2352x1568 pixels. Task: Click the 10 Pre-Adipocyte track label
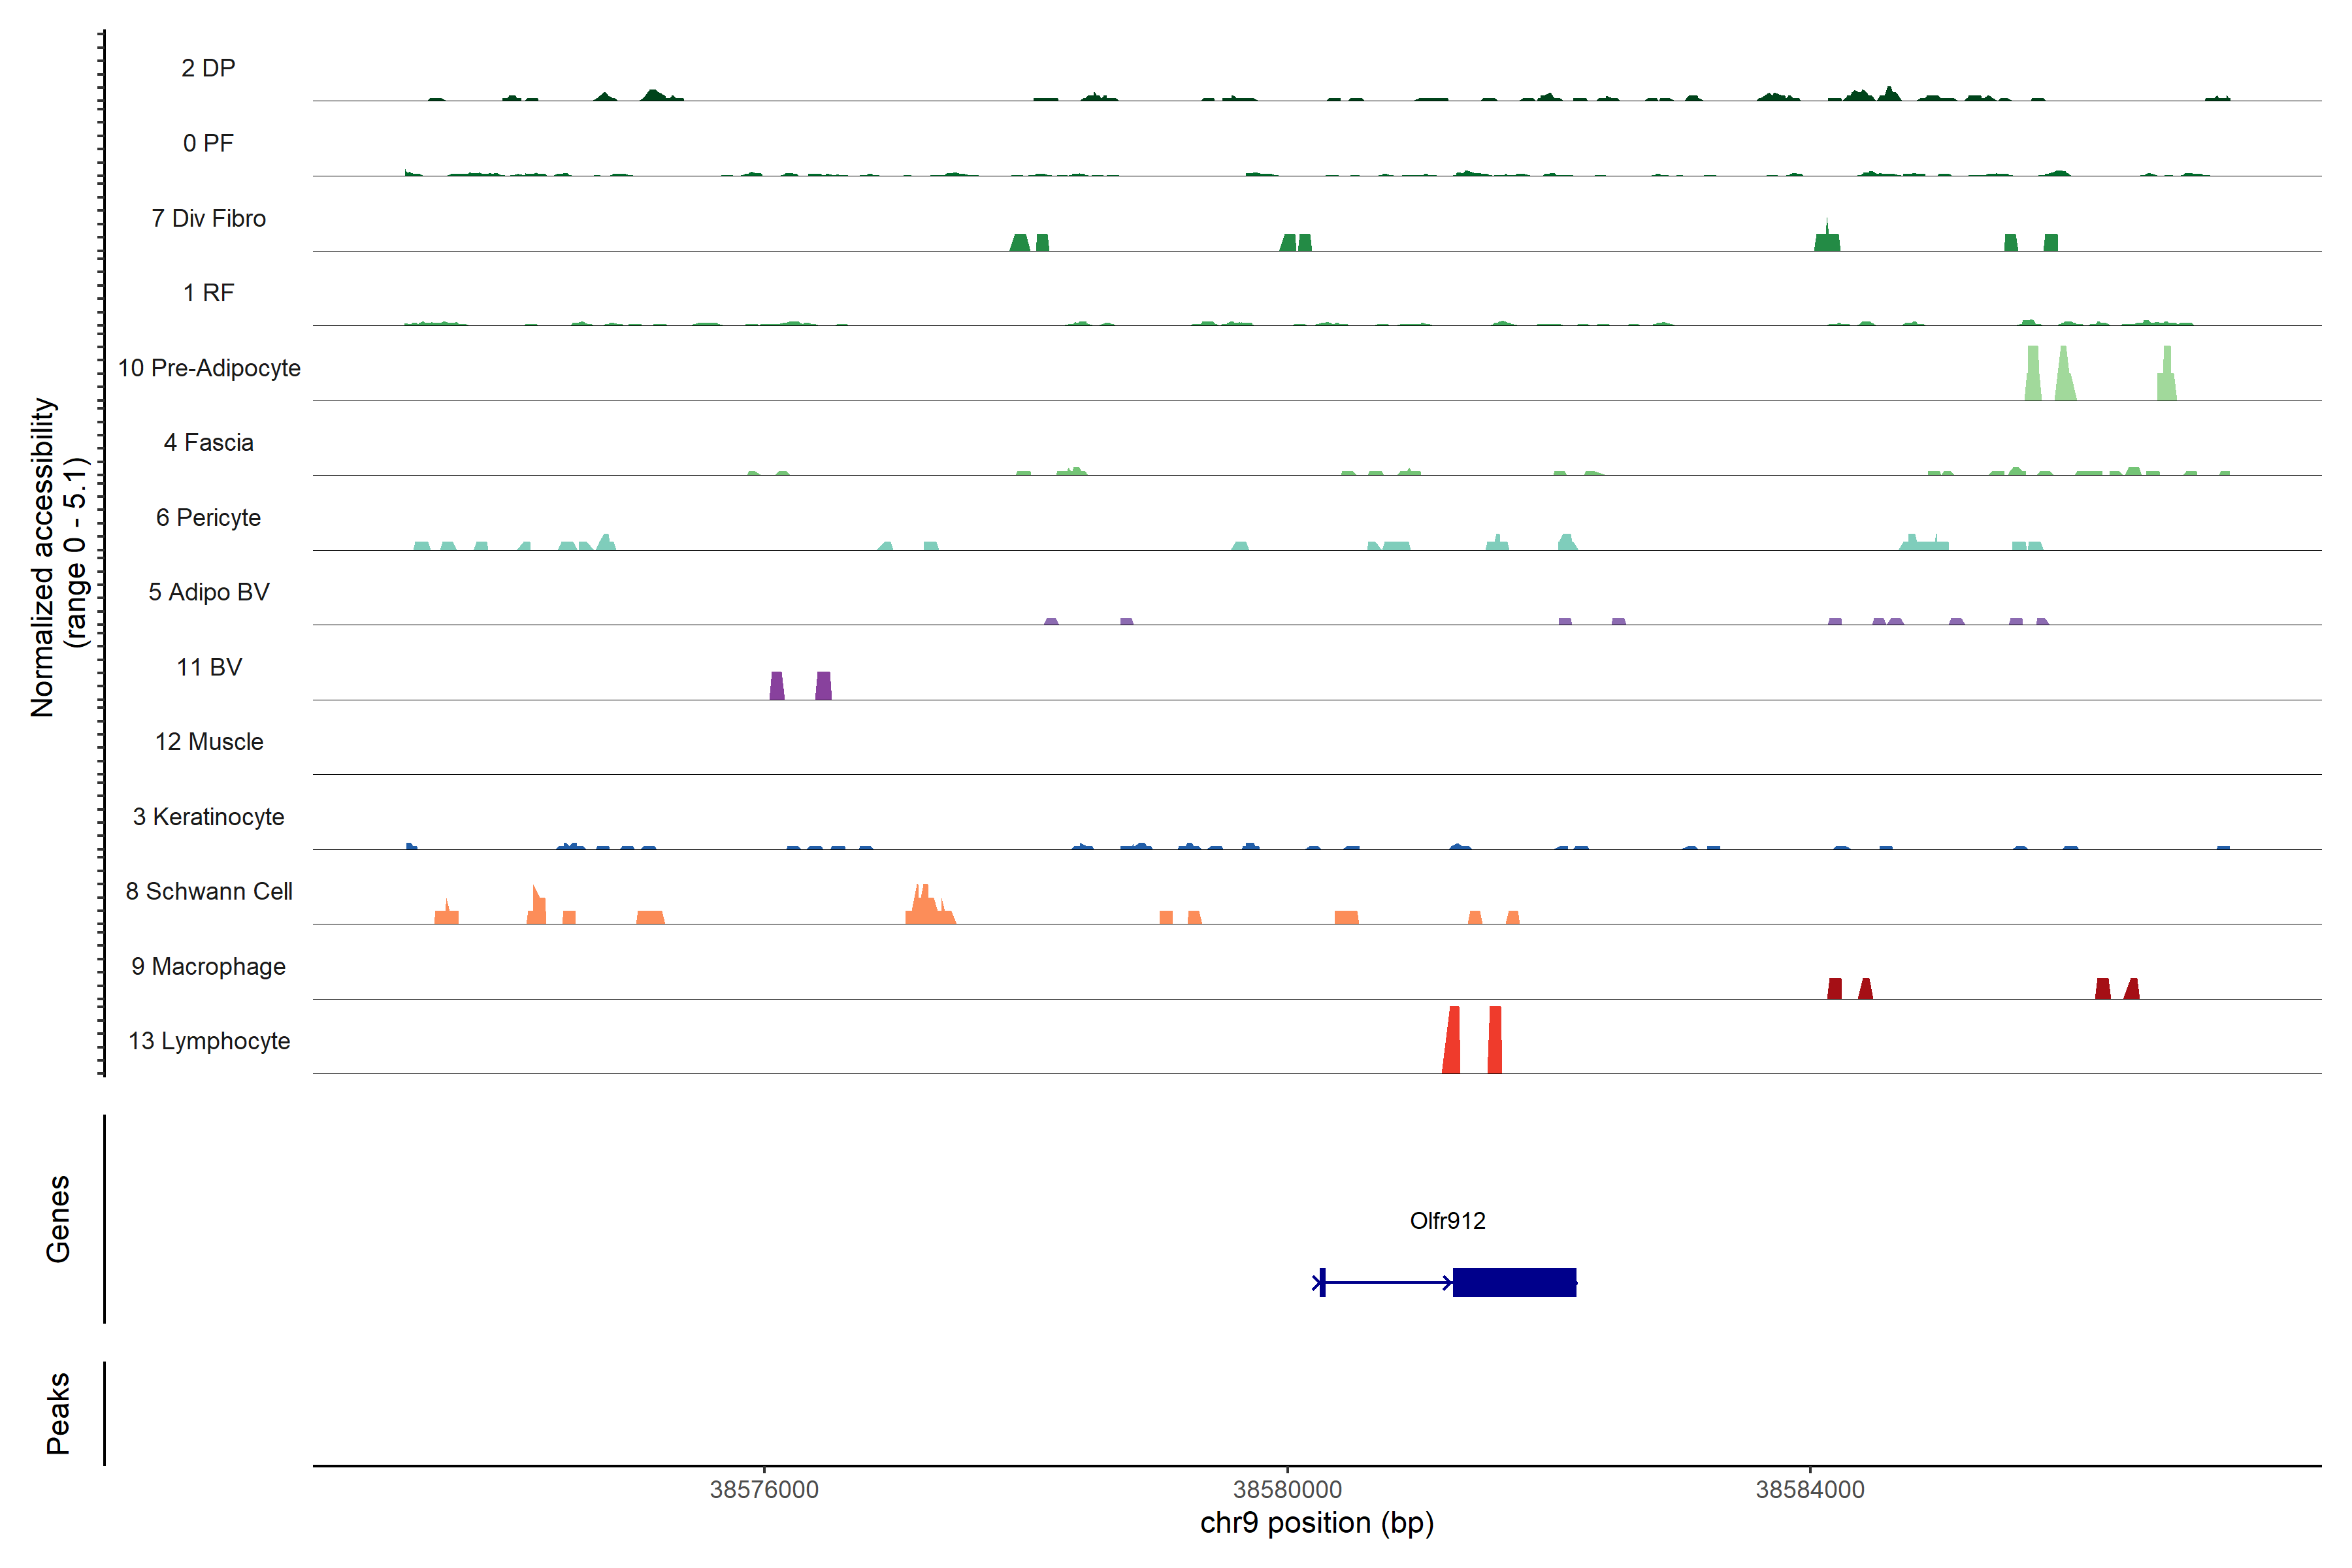209,368
